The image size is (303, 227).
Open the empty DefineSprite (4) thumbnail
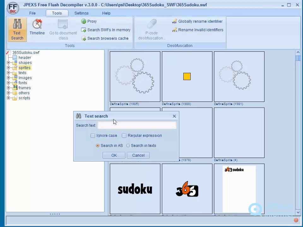tap(239, 133)
